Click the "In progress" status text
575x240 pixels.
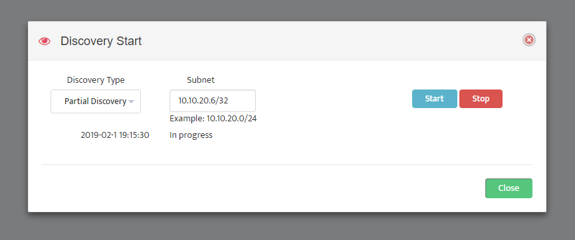191,135
